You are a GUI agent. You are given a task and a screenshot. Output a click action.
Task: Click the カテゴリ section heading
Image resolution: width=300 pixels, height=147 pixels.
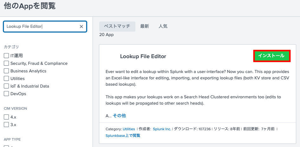(x=11, y=47)
